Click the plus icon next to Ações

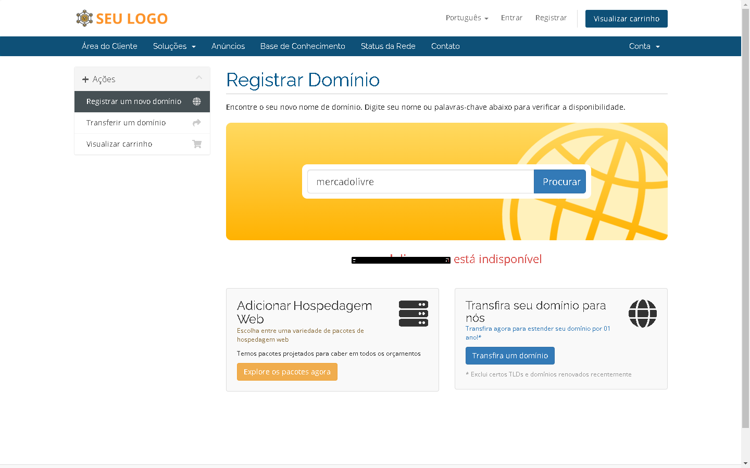85,80
